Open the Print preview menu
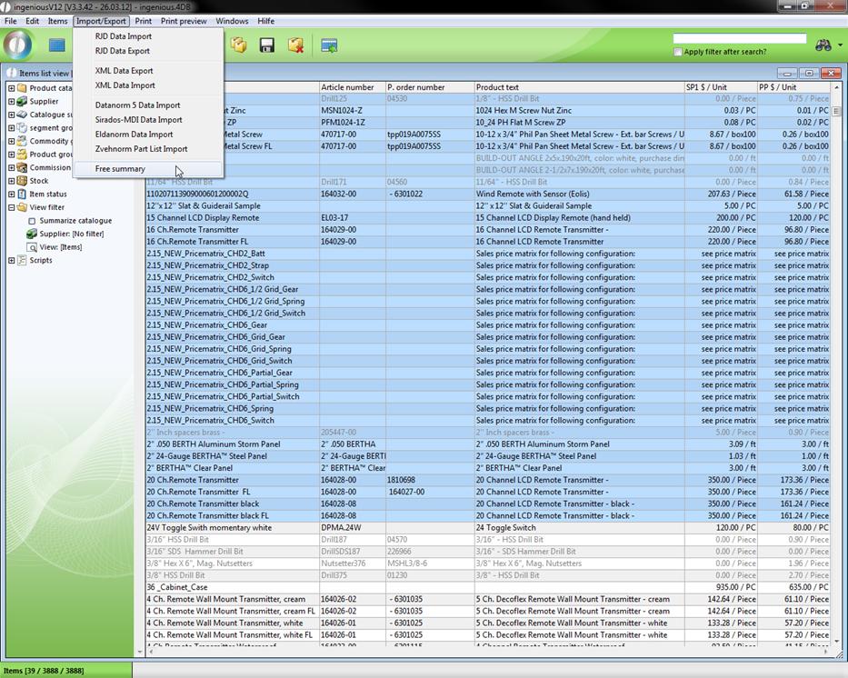The height and width of the screenshot is (678, 848). click(x=184, y=21)
